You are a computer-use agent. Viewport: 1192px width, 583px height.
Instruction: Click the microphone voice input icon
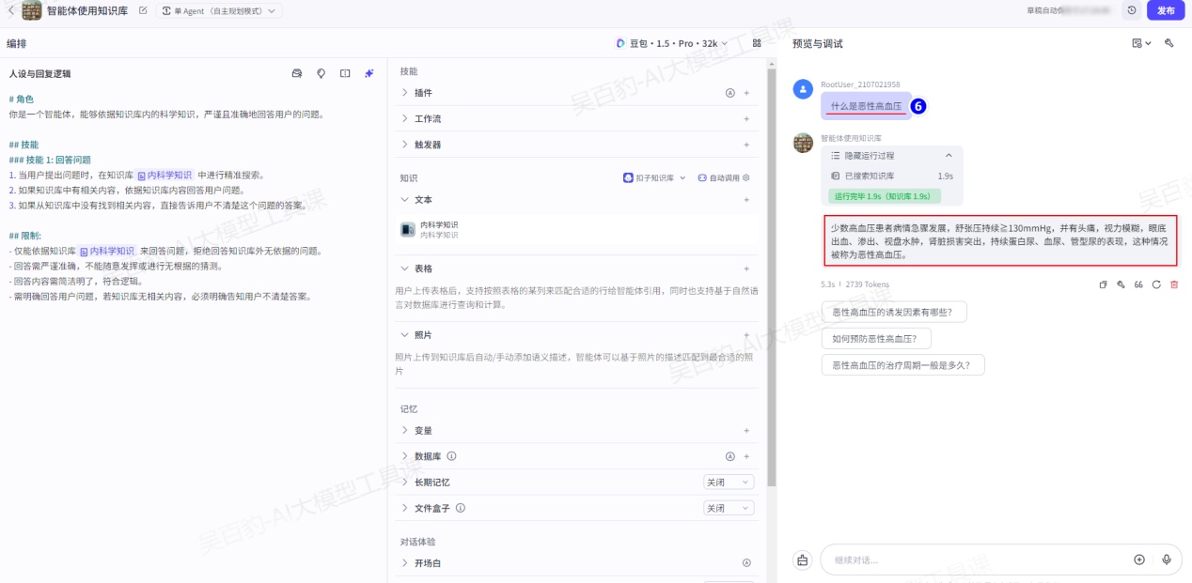pos(1167,560)
